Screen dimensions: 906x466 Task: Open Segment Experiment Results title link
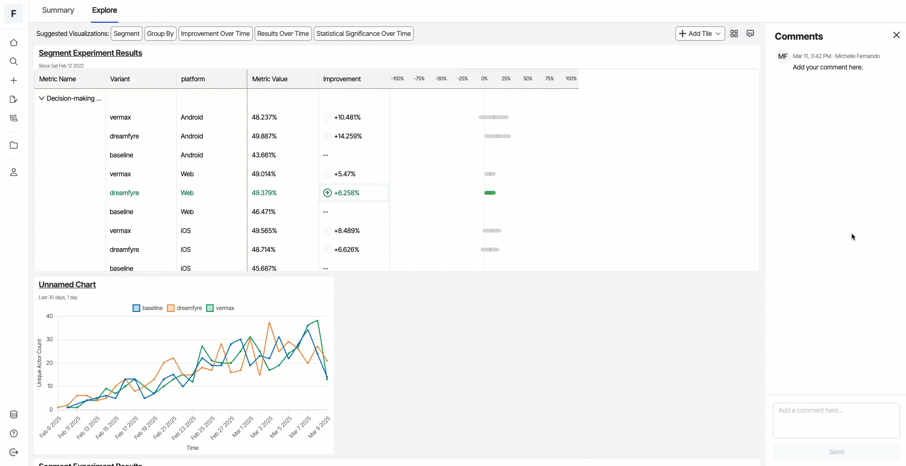tap(90, 53)
